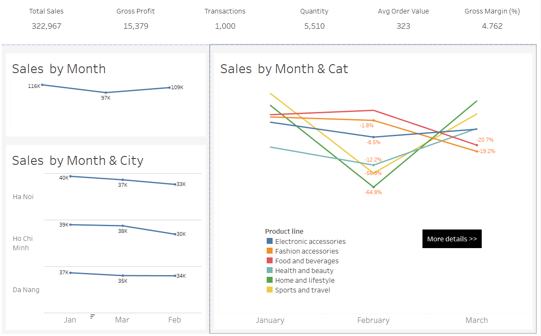The height and width of the screenshot is (336, 541).
Task: Highlight the Home and lifestyle legend label
Action: click(305, 280)
